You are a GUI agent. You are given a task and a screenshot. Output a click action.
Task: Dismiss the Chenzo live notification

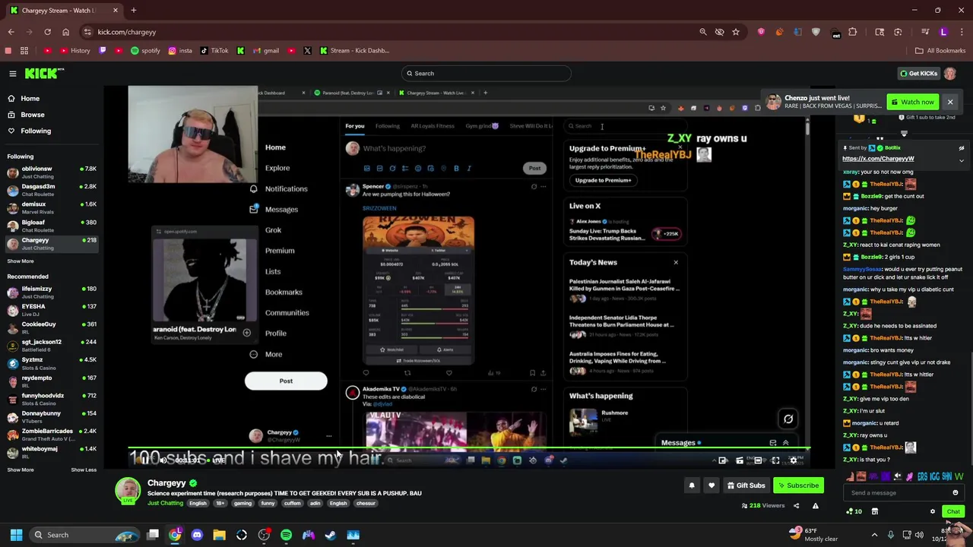pyautogui.click(x=950, y=102)
